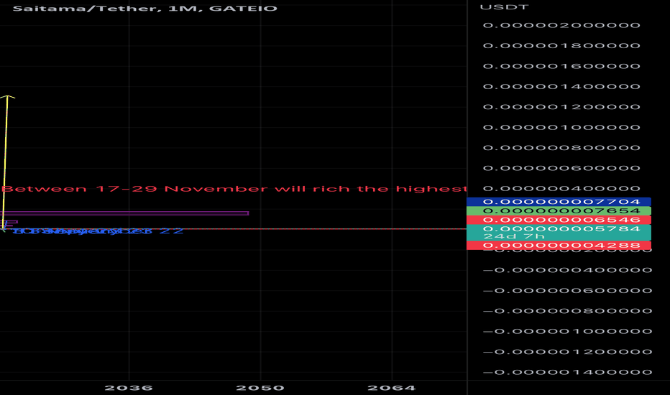This screenshot has width=670, height=395.
Task: Click price scale value −0.000001400000
Action: pyautogui.click(x=567, y=372)
